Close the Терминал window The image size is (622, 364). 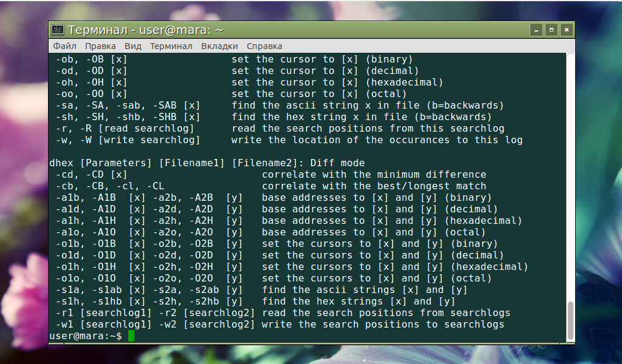(567, 30)
